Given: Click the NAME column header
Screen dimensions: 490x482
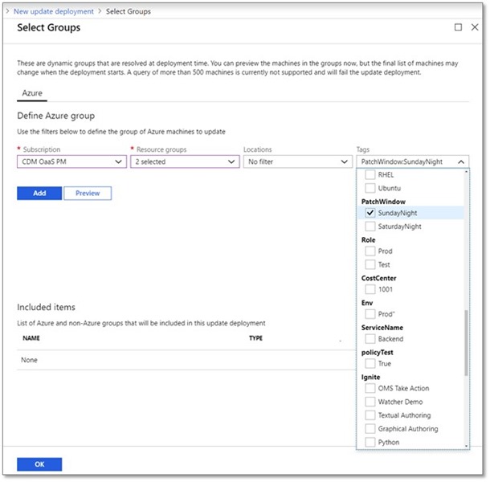Looking at the screenshot, I should tap(31, 338).
